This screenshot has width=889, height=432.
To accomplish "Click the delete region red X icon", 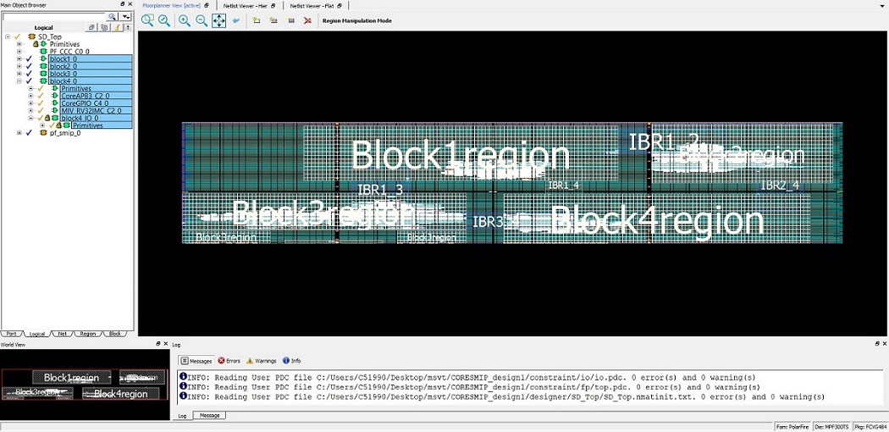I will pos(307,20).
